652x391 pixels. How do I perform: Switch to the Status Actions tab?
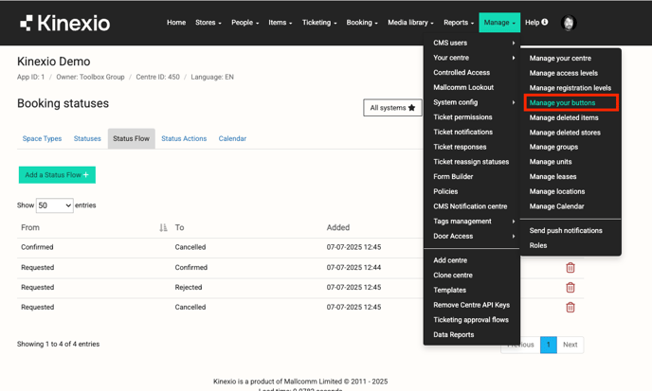tap(184, 139)
